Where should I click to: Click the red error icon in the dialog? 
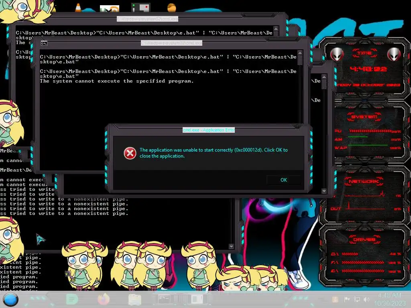(x=130, y=153)
